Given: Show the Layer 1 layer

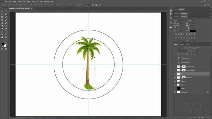Looking at the screenshot, I should [x=175, y=89].
